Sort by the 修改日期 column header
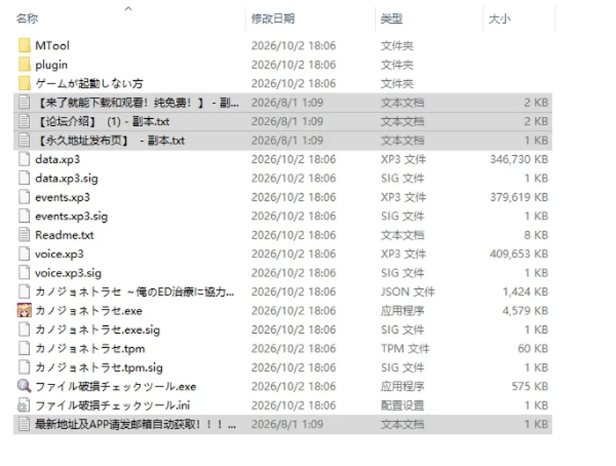 click(273, 19)
